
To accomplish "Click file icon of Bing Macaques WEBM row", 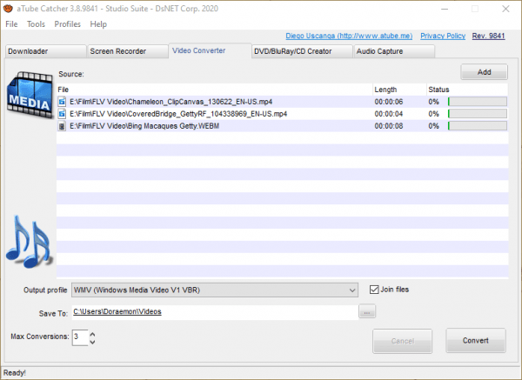I will [62, 126].
